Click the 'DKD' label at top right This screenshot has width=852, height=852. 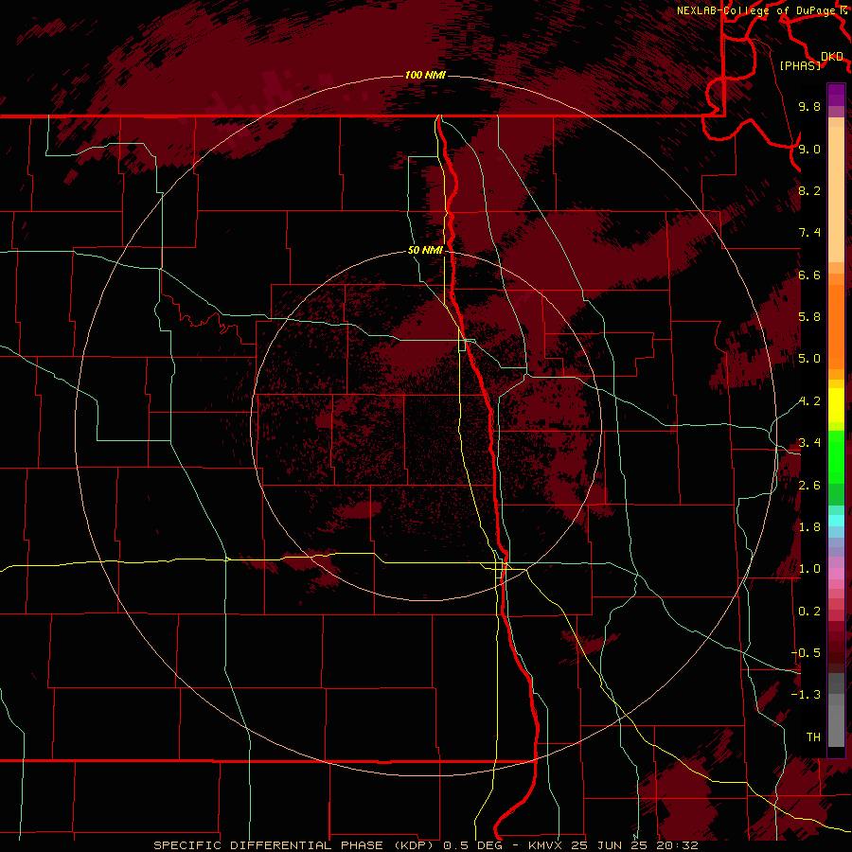832,57
